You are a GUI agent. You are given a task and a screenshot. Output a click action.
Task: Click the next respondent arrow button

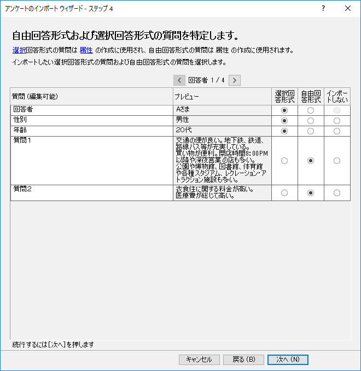tap(235, 80)
